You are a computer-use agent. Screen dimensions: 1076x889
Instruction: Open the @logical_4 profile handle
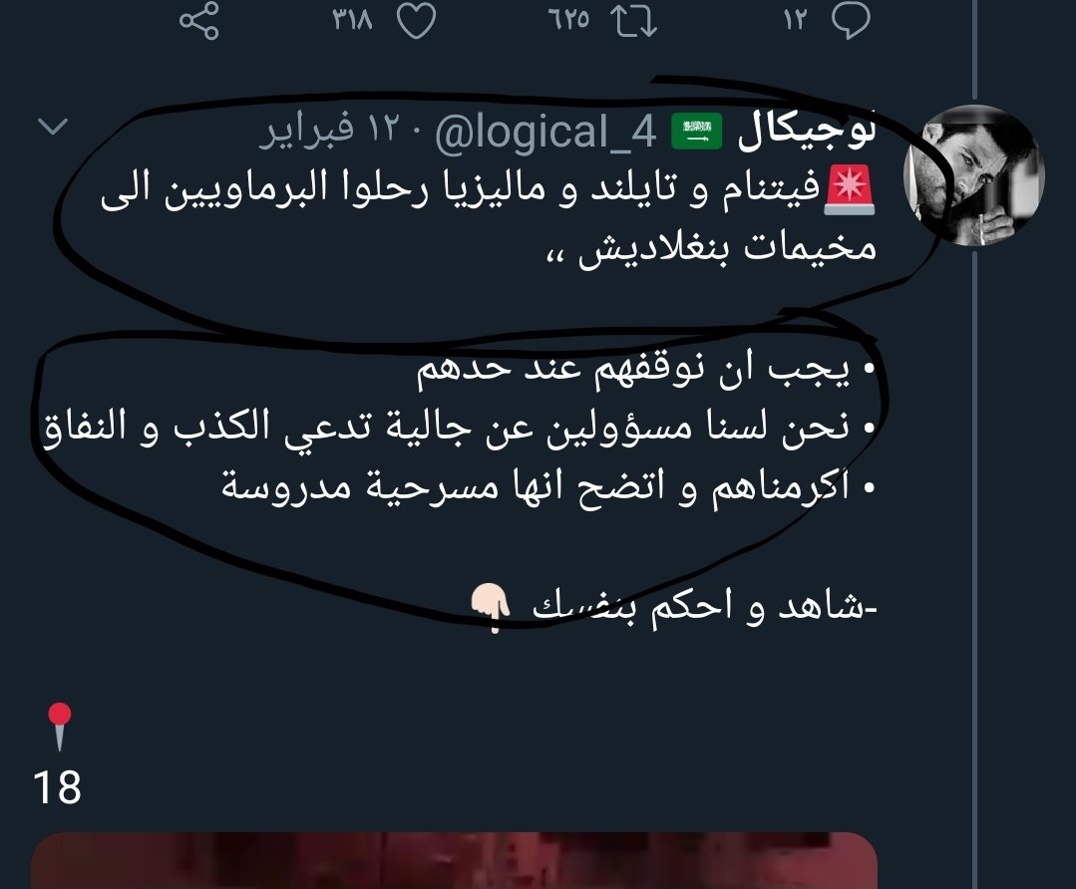545,131
